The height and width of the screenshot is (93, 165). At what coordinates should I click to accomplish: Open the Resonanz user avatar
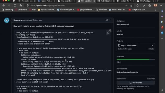coord(7,20)
